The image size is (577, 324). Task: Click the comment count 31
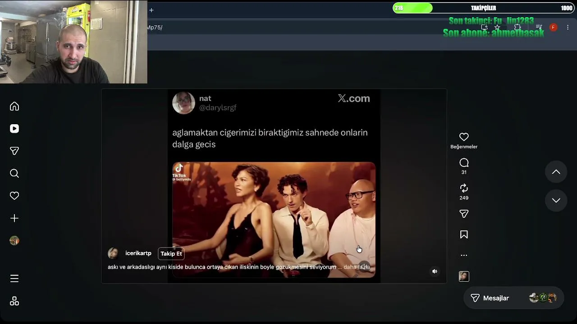464,172
